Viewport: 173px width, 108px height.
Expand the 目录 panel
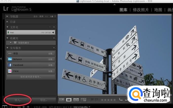8,22
